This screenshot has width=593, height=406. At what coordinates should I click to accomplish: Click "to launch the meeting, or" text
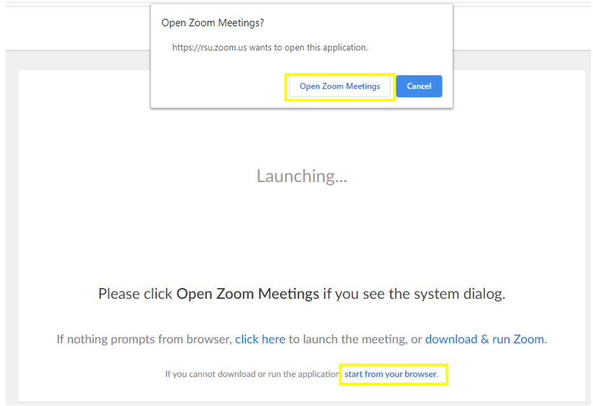pyautogui.click(x=355, y=339)
